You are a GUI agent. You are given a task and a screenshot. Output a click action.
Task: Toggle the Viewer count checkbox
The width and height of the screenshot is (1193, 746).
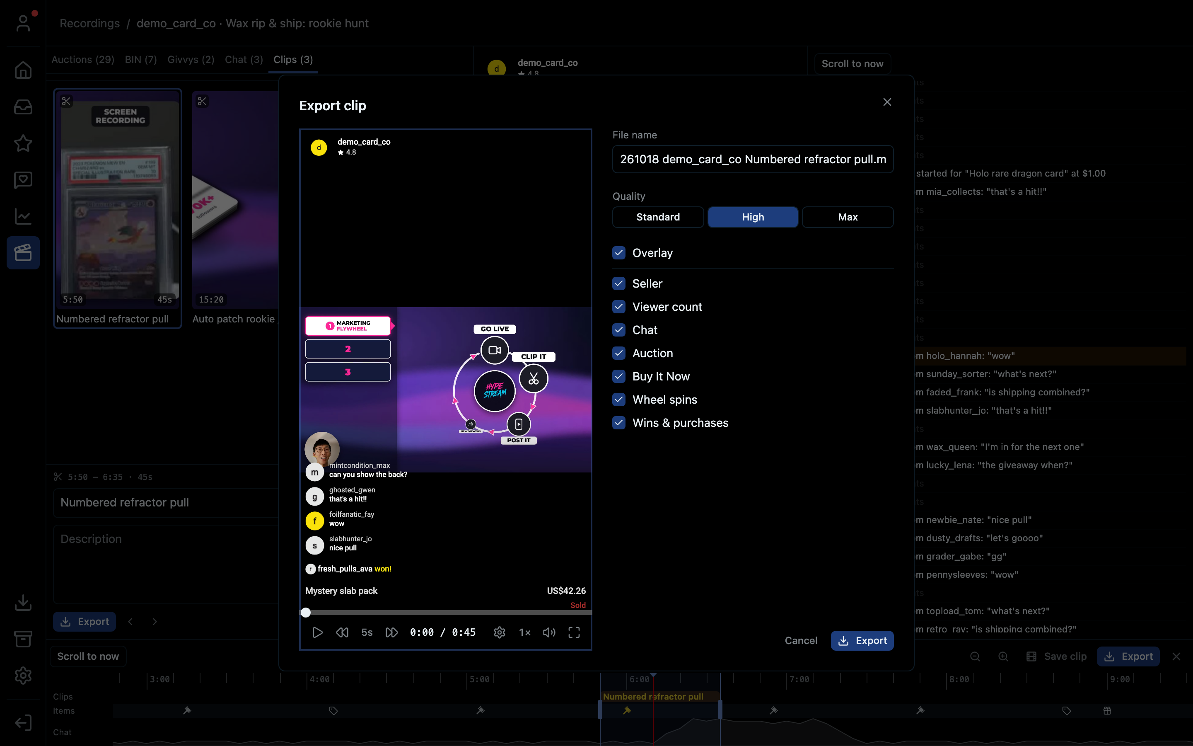pyautogui.click(x=619, y=306)
